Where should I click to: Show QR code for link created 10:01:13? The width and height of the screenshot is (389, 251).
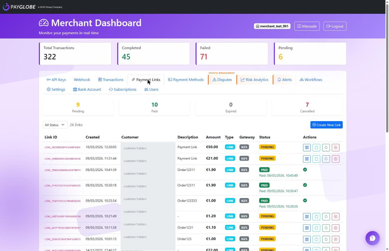click(x=307, y=239)
